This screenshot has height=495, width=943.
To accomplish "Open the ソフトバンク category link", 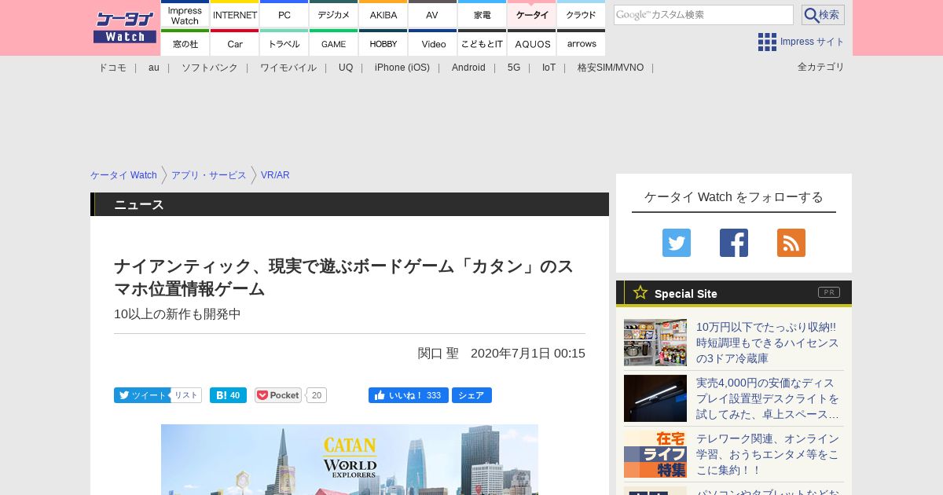I will tap(210, 68).
